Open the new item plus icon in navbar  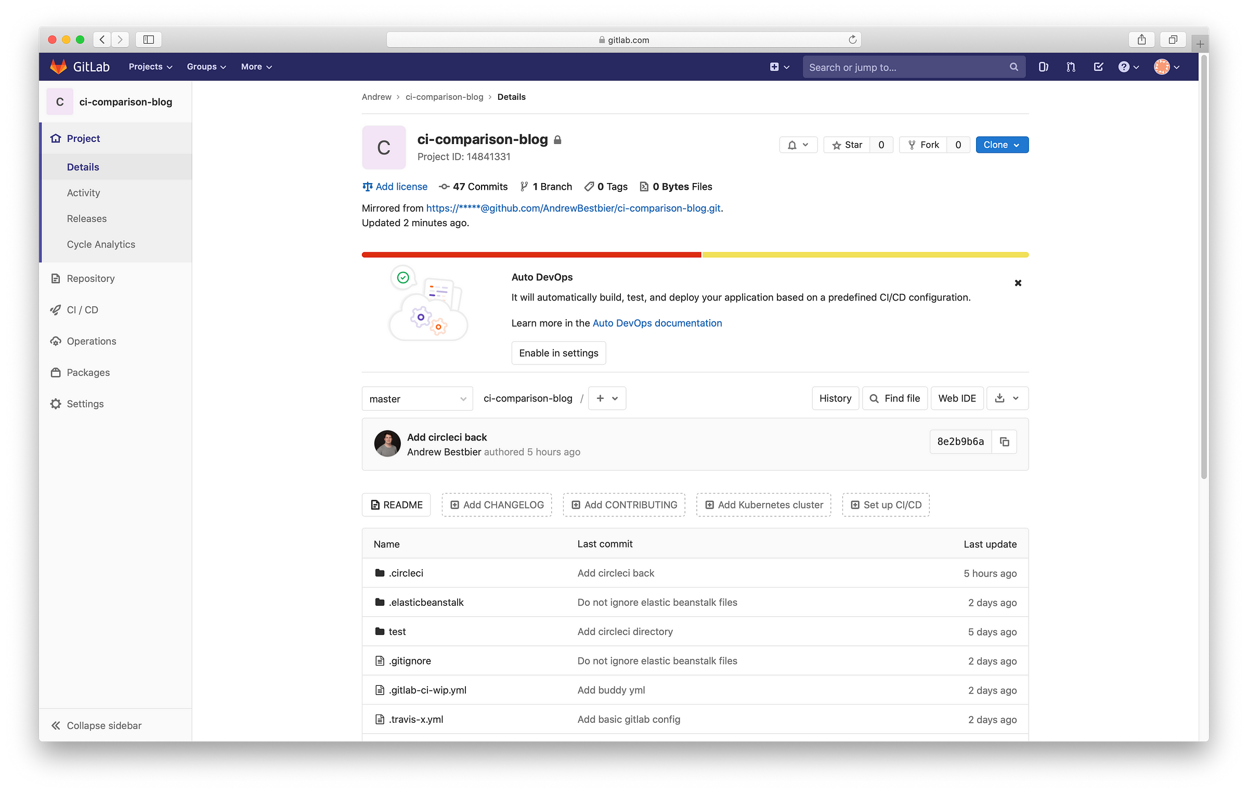coord(779,67)
